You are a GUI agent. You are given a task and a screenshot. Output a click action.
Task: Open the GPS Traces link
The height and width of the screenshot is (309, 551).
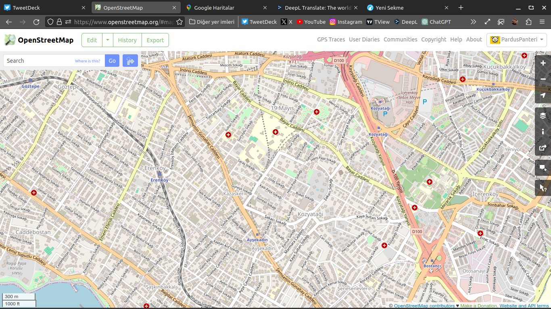(331, 39)
